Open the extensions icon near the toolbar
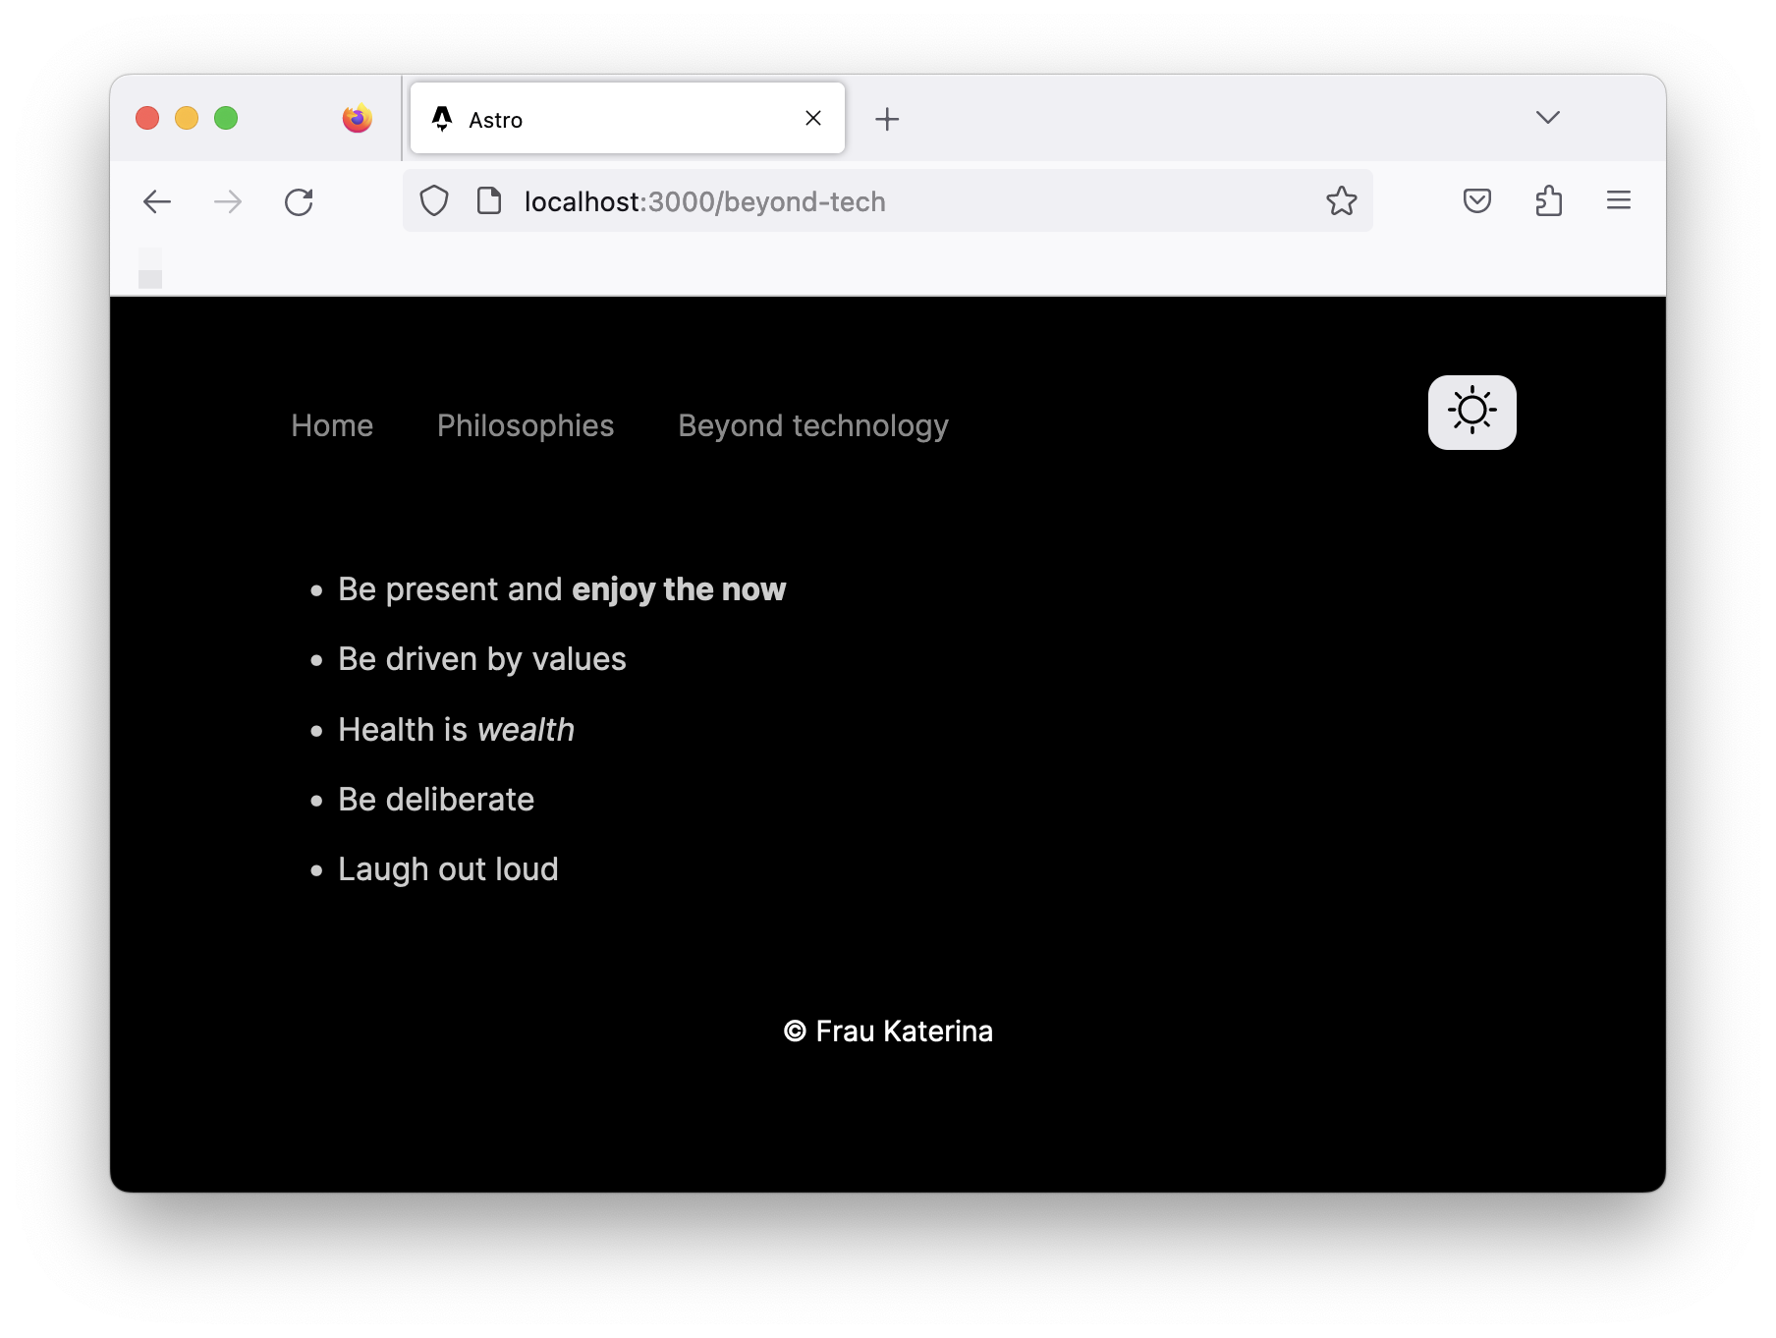This screenshot has height=1338, width=1776. coord(1549,200)
